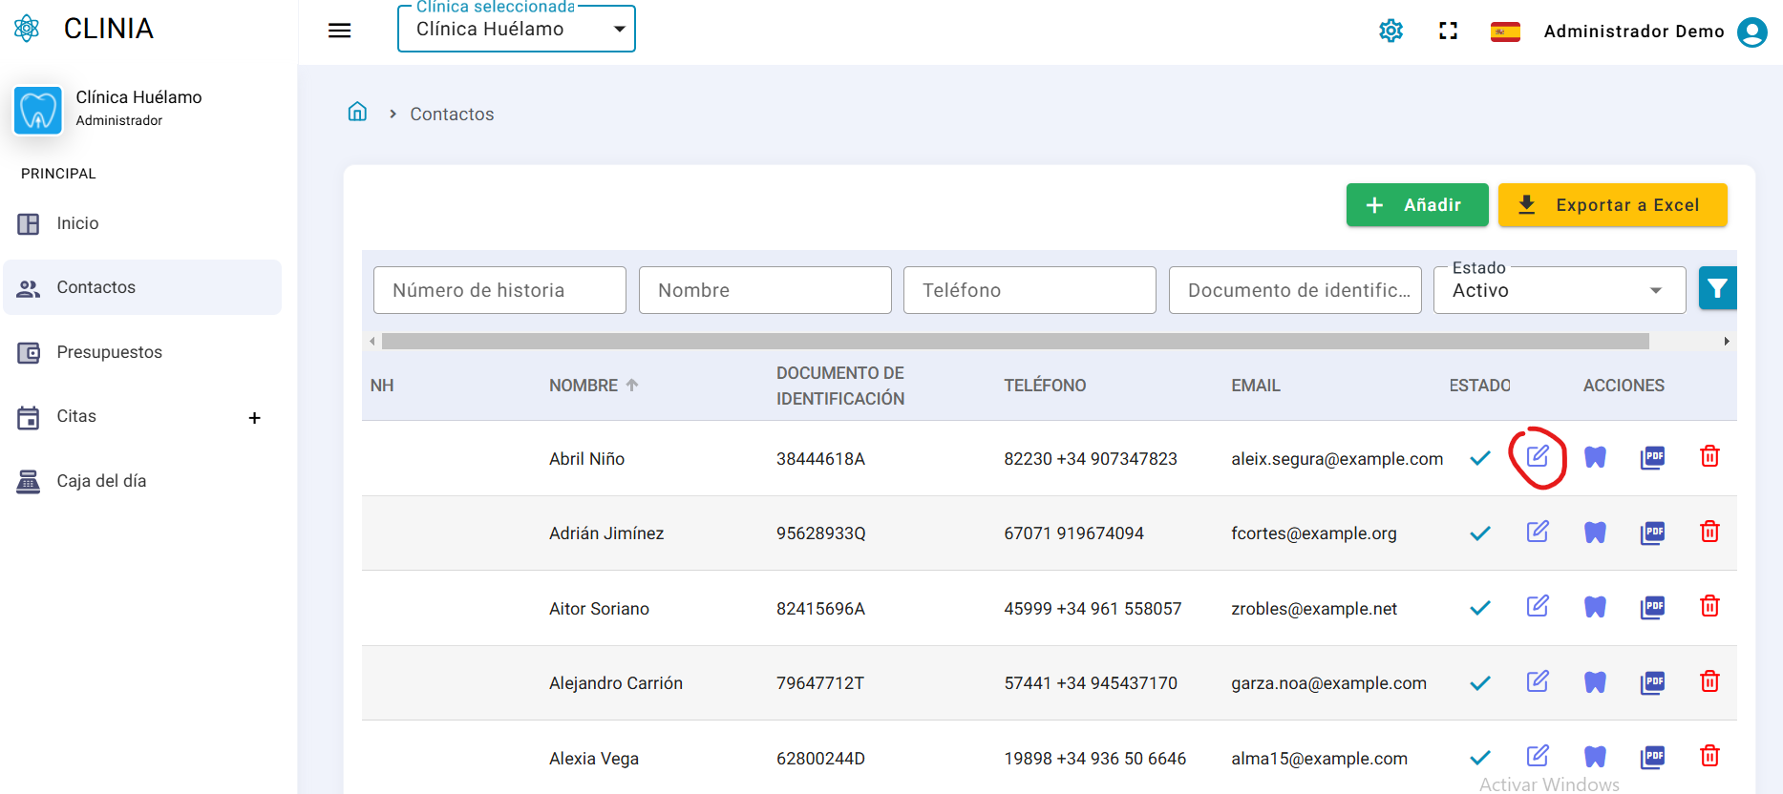The width and height of the screenshot is (1783, 794).
Task: Open tooth icon for Aitor Soriano
Action: tap(1595, 607)
